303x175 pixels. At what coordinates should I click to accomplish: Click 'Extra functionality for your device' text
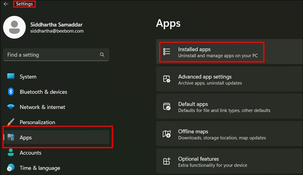[x=213, y=165]
